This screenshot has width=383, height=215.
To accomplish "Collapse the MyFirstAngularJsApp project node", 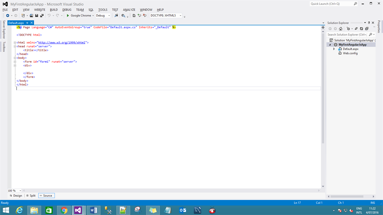I will [x=330, y=45].
